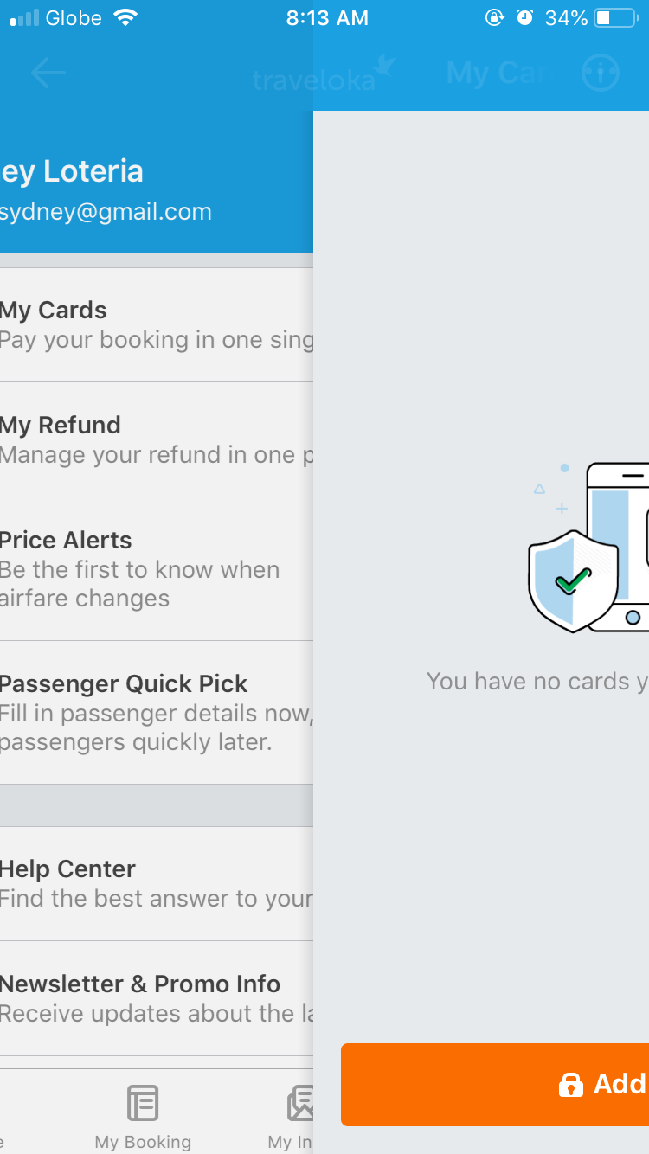Viewport: 649px width, 1154px height.
Task: Tap the orange Add card button
Action: (495, 1085)
